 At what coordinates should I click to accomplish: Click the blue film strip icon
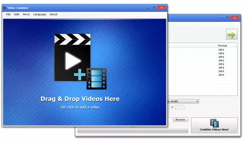[97, 79]
